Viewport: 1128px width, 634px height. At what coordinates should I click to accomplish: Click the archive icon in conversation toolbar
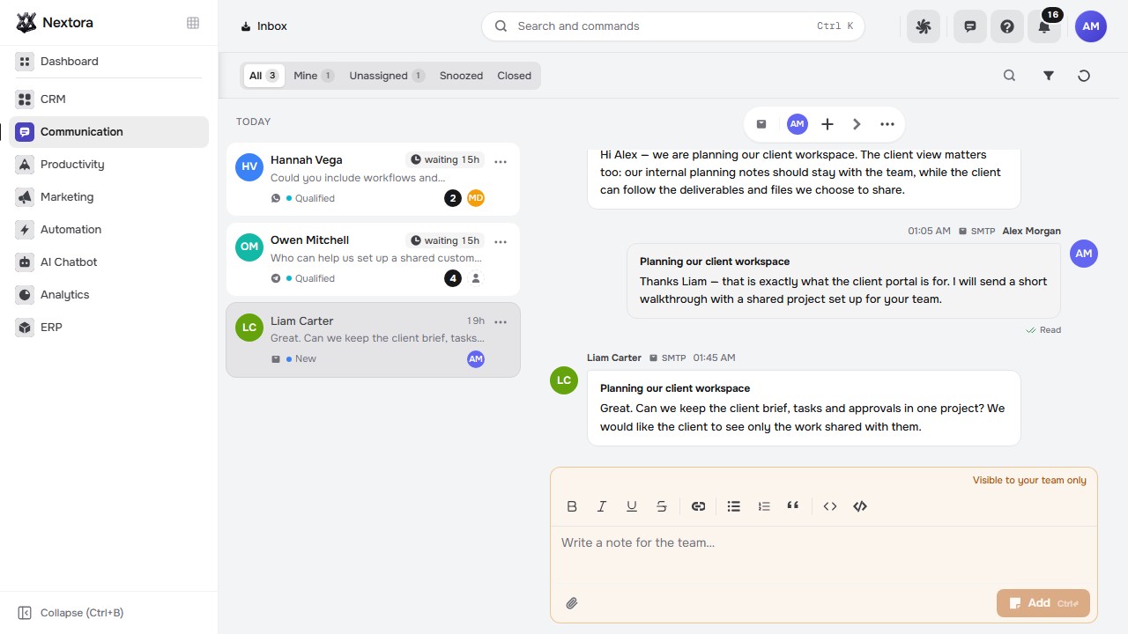click(x=761, y=124)
